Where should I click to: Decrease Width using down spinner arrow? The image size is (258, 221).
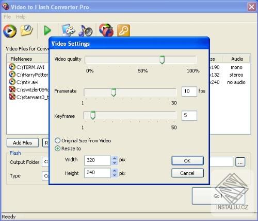click(x=115, y=162)
